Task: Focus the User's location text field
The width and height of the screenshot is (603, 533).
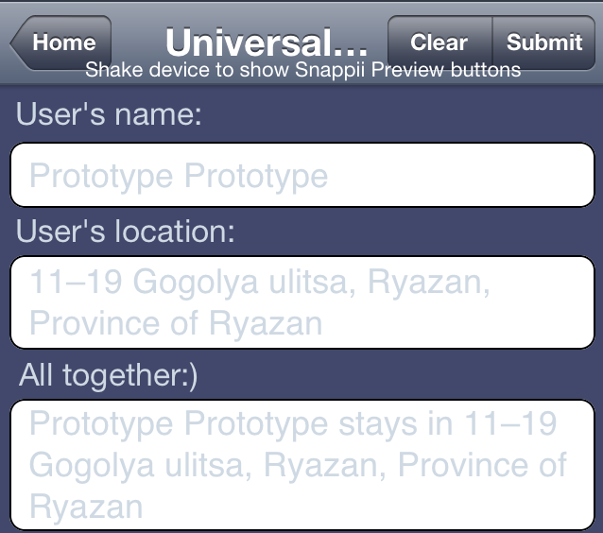Action: tap(302, 302)
